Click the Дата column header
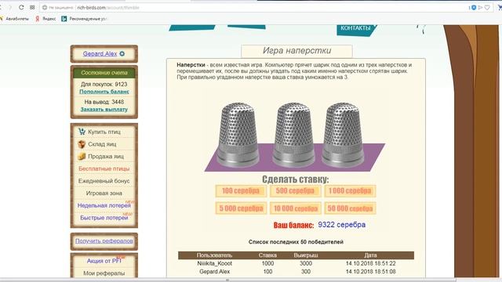This screenshot has width=502, height=282. 370,255
